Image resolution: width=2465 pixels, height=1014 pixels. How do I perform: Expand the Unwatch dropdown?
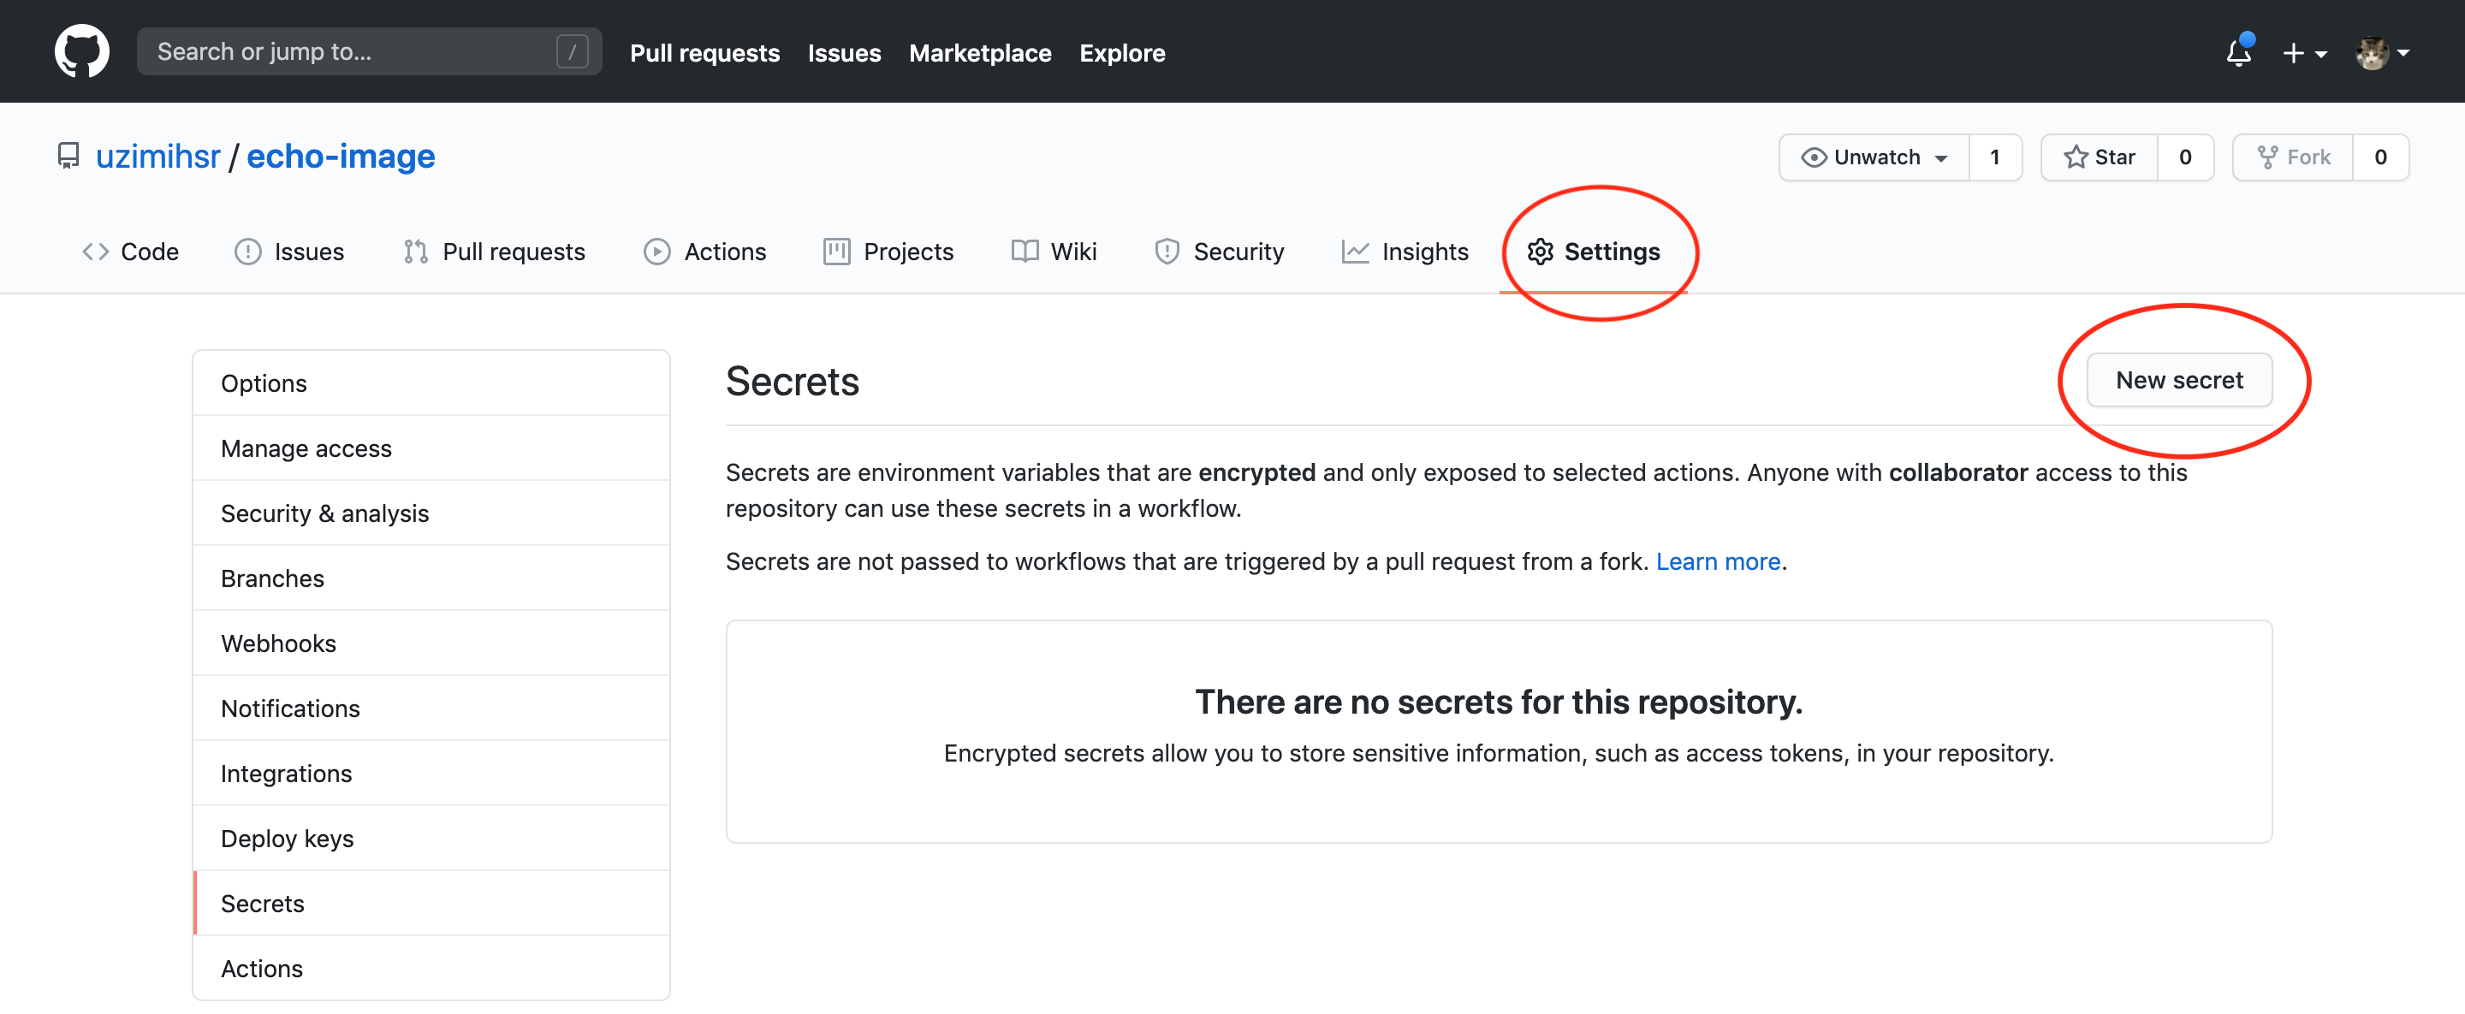1874,157
